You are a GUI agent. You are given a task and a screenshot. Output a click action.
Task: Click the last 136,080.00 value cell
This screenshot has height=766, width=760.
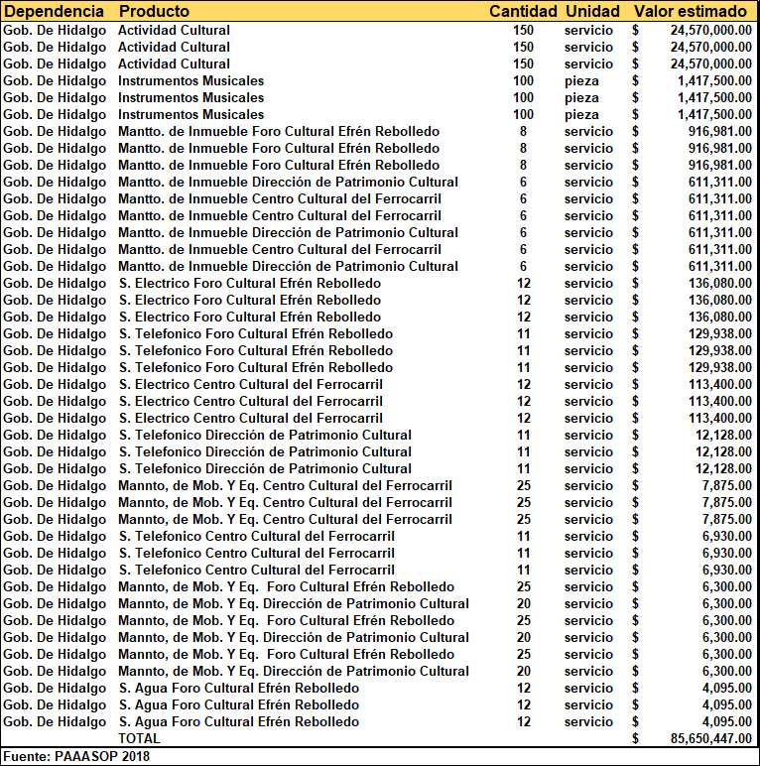(x=720, y=317)
